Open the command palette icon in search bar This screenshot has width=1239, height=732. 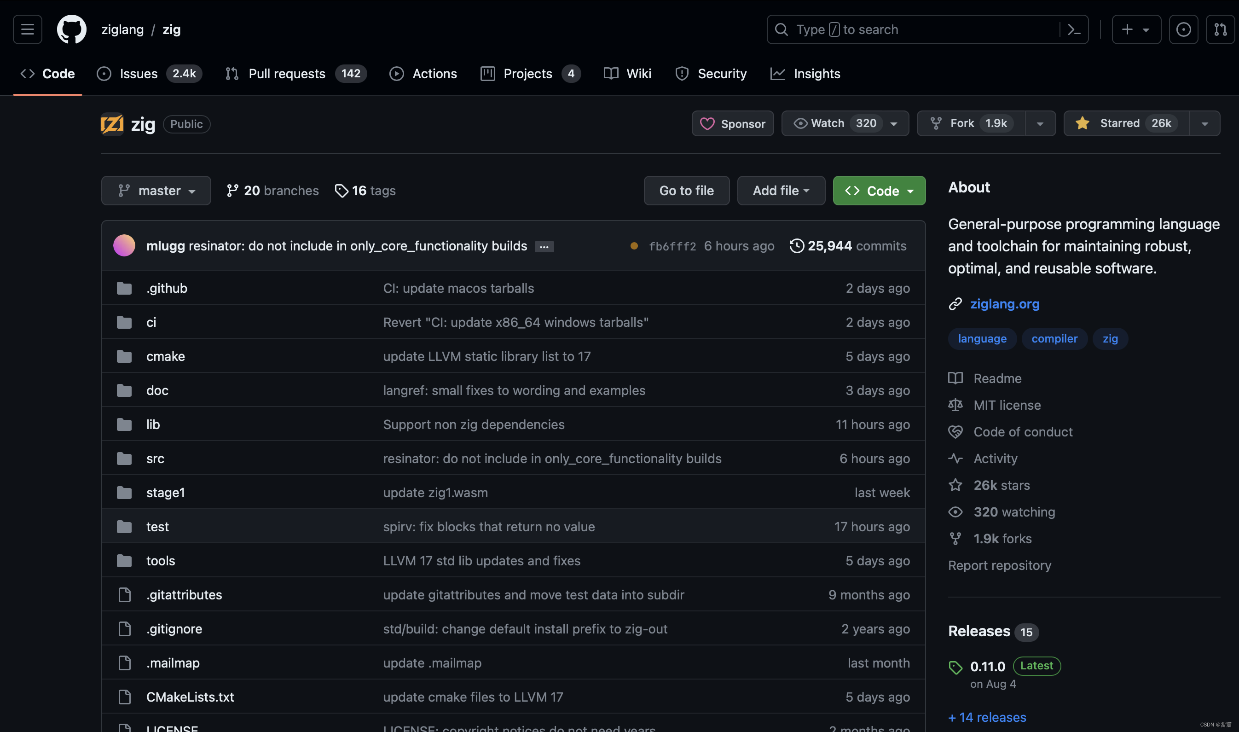[x=1074, y=29]
